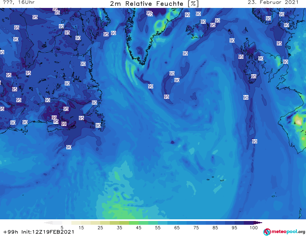306x236 pixels.
Task: Click the colorbar tick label '35'
Action: [x=119, y=228]
